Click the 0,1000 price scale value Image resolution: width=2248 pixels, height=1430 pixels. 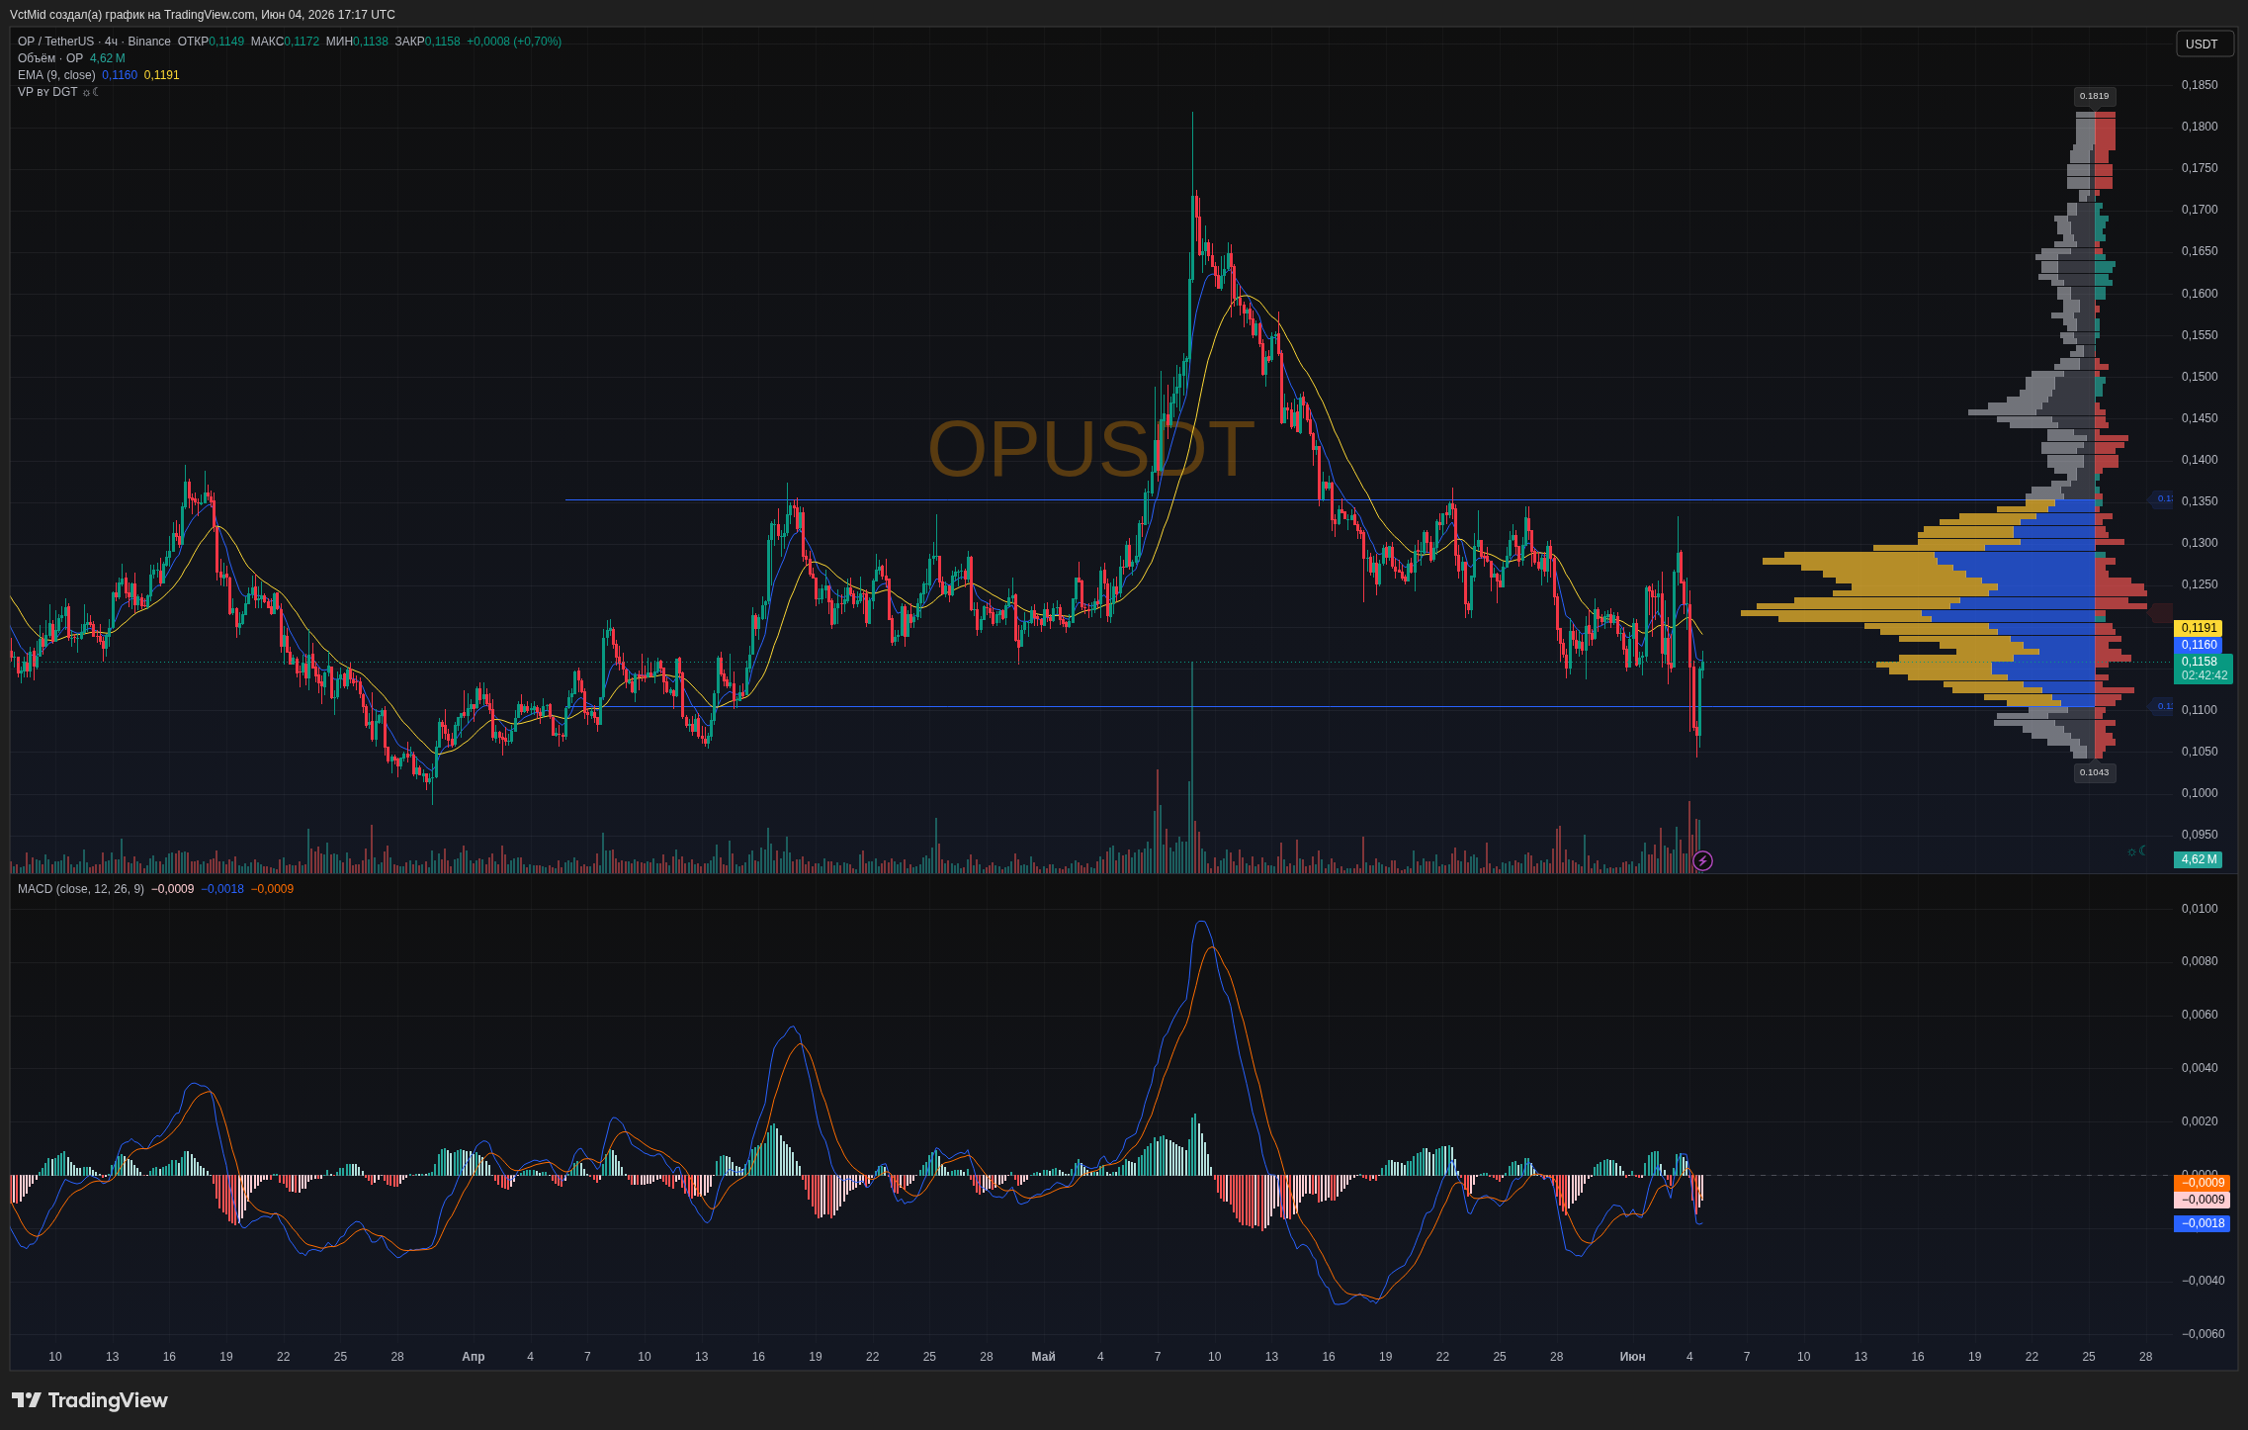(2200, 793)
